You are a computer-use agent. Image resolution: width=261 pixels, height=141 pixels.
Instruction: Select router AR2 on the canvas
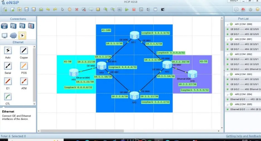click(134, 96)
